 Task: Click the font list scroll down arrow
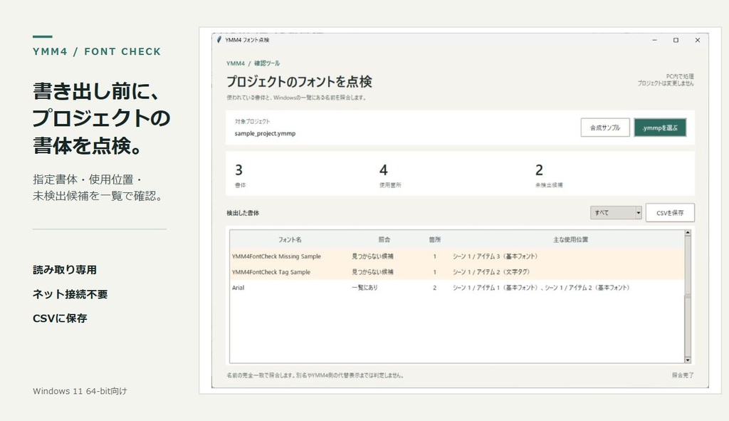688,360
